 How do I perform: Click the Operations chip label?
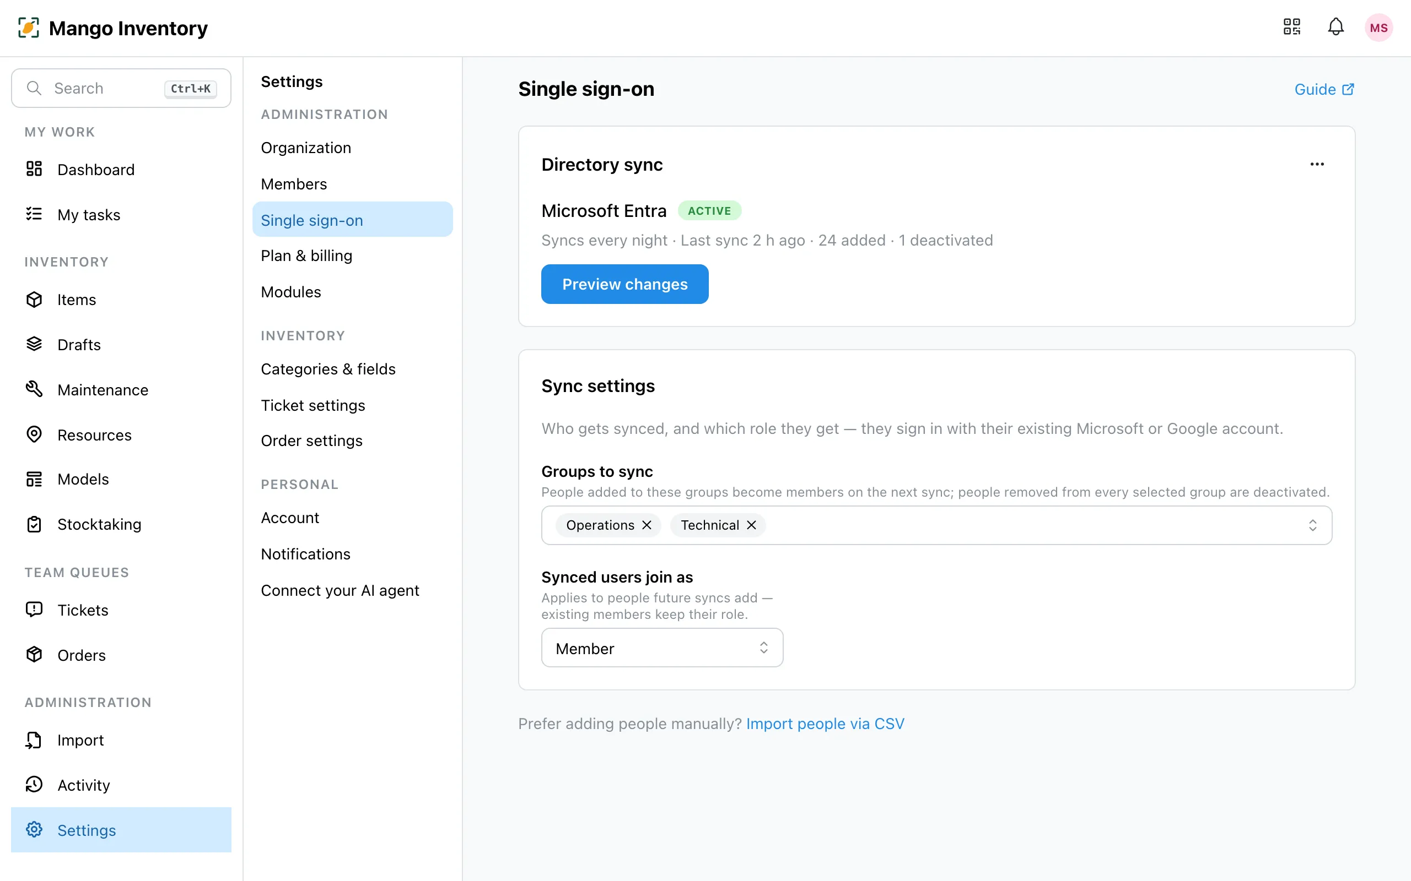[600, 525]
